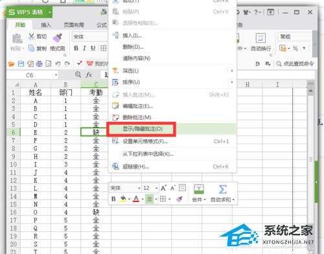Choose 显示/隐藏批注(O) in the context menu

click(172, 129)
